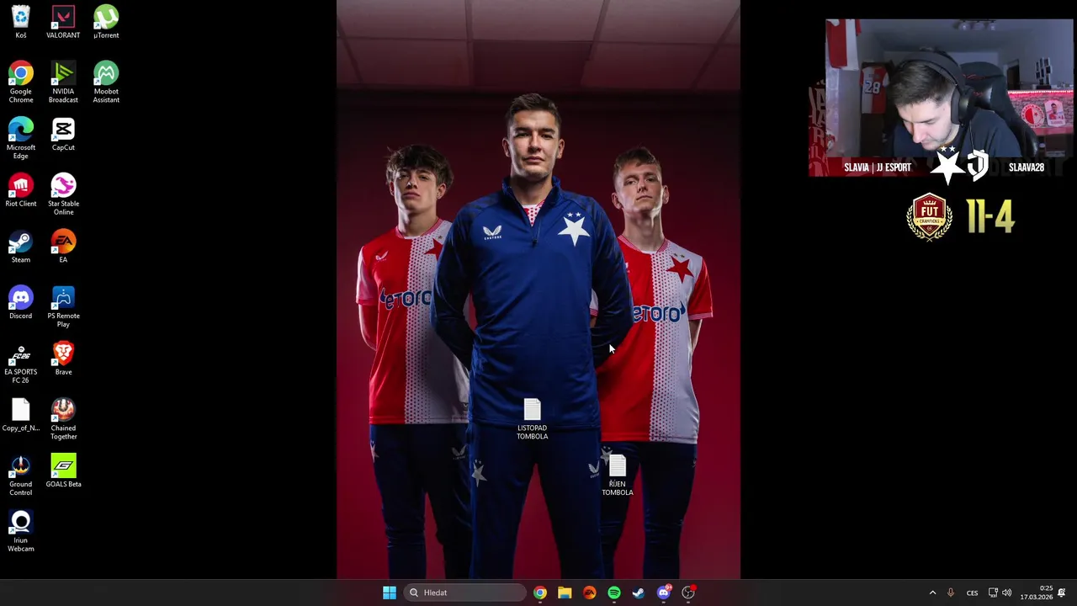1077x606 pixels.
Task: Open the Steam desktop shortcut
Action: pos(21,247)
